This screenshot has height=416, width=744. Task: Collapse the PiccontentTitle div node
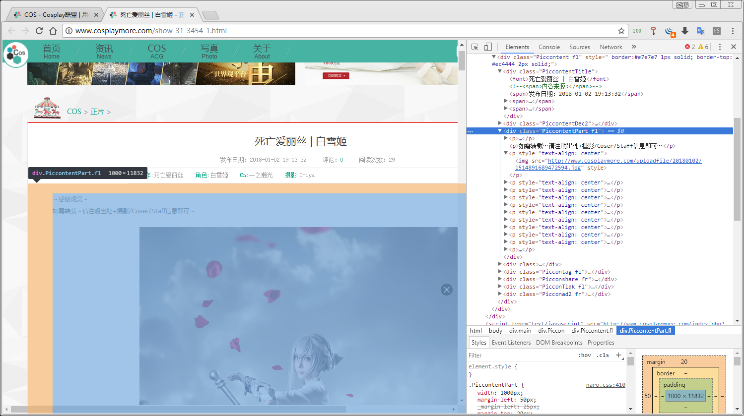coord(500,71)
